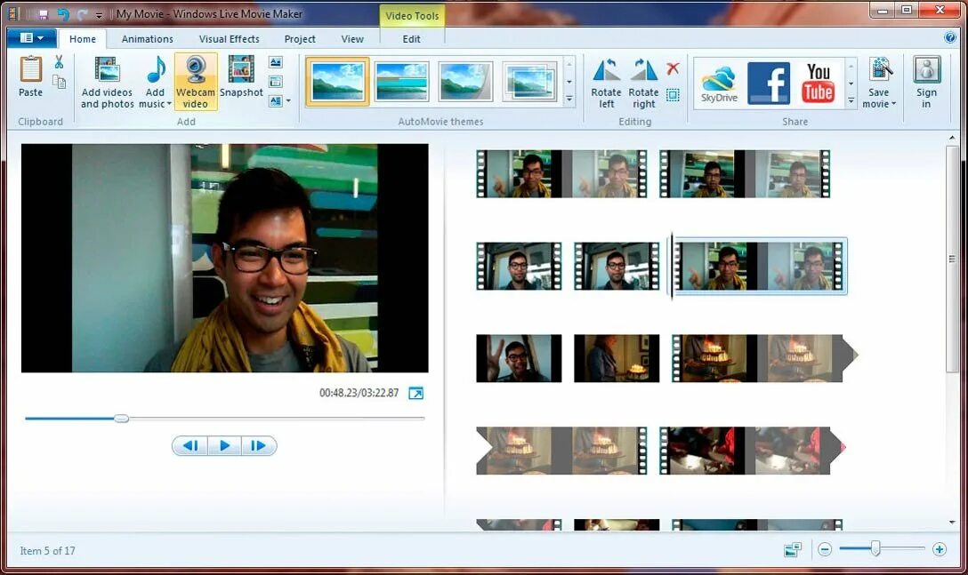Screen dimensions: 968x575
Task: Click storyboard scroll down arrow
Action: pyautogui.click(x=951, y=523)
